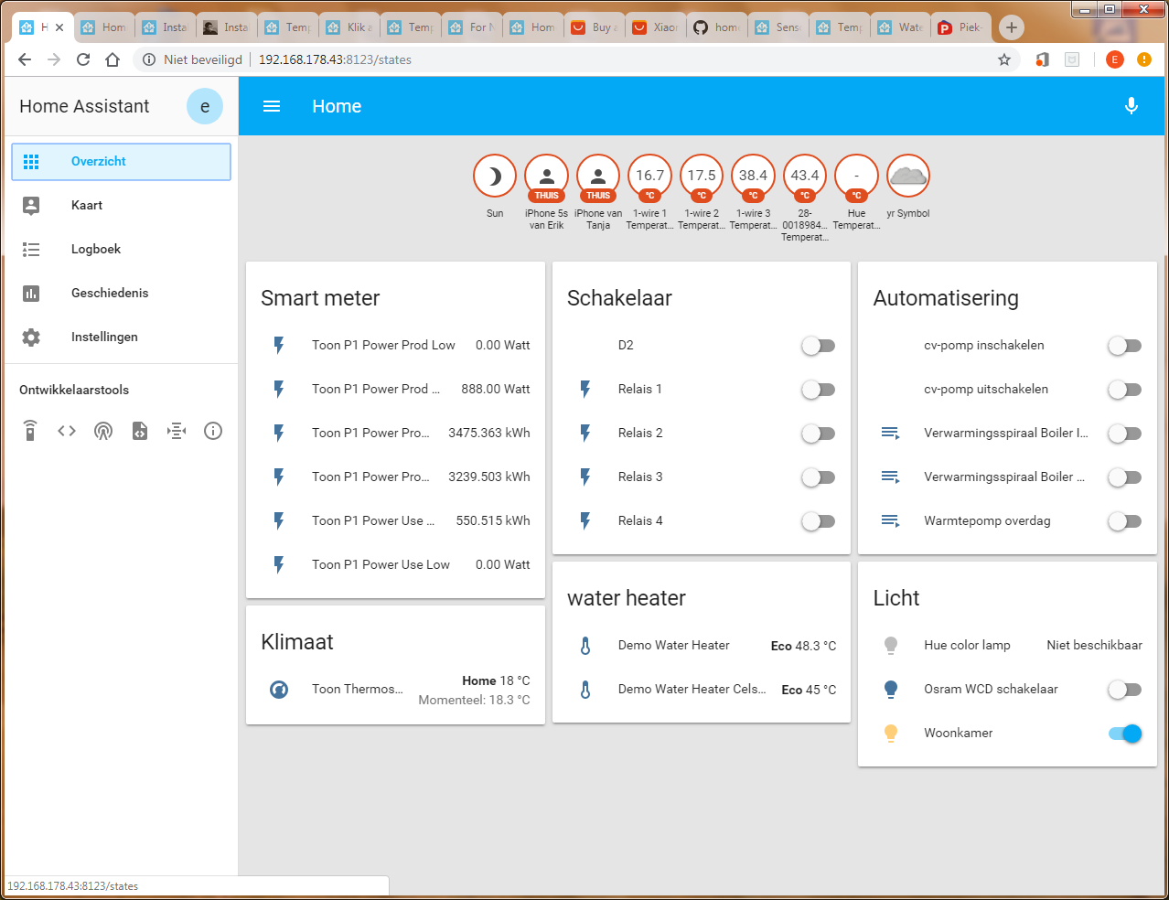
Task: Open 1-wire 1 temperature badge
Action: click(x=649, y=176)
